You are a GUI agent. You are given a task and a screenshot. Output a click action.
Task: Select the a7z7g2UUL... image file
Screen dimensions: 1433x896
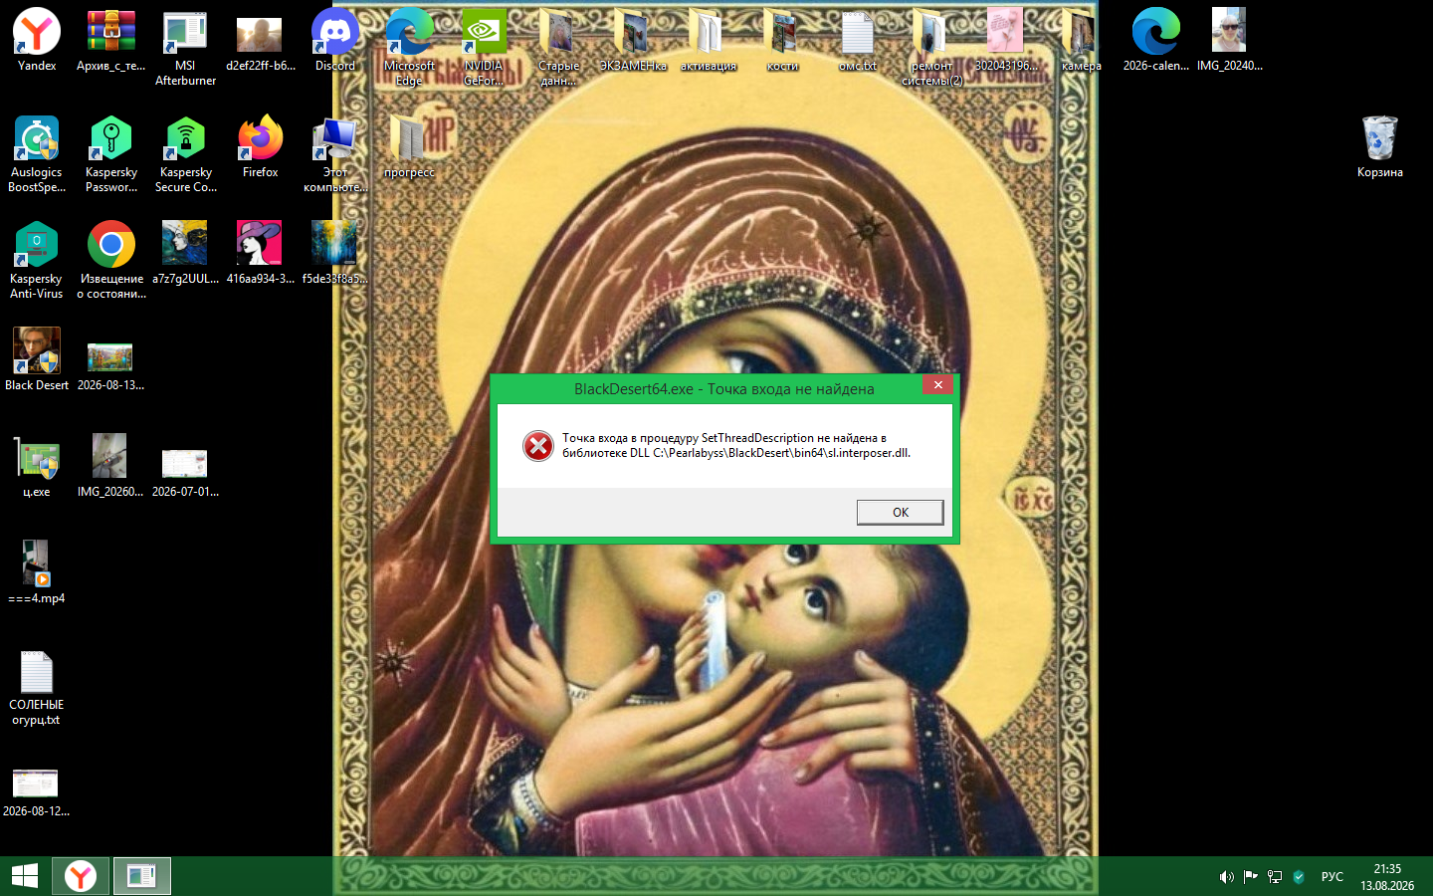tap(185, 254)
